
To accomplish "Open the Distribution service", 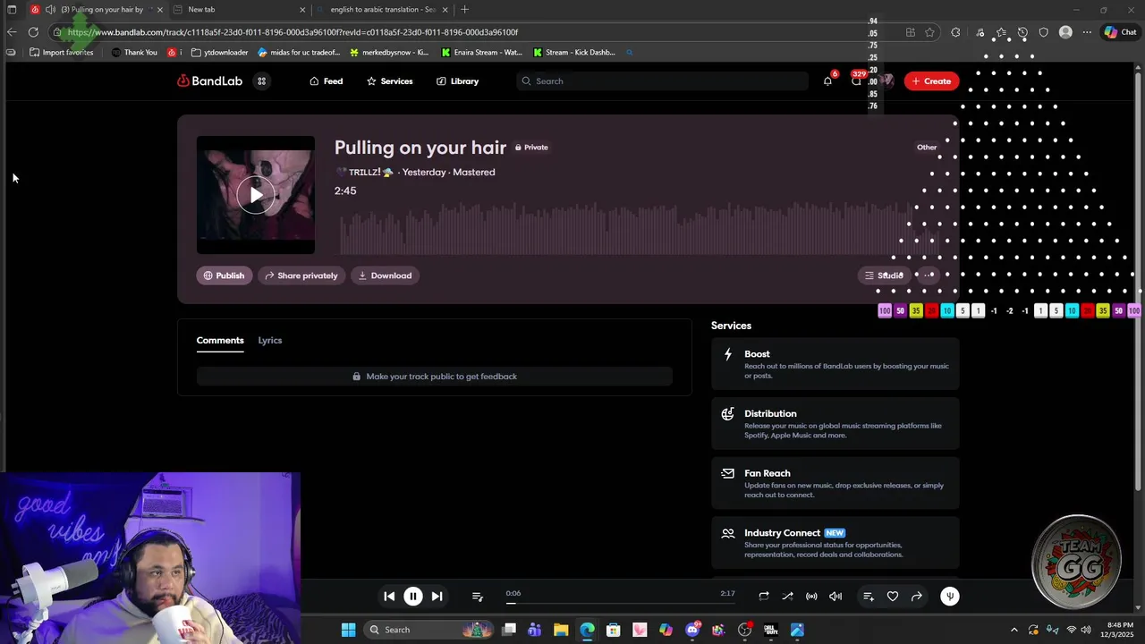I will [x=835, y=424].
